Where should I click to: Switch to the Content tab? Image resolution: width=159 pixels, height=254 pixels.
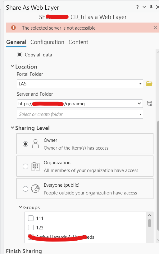[79, 42]
